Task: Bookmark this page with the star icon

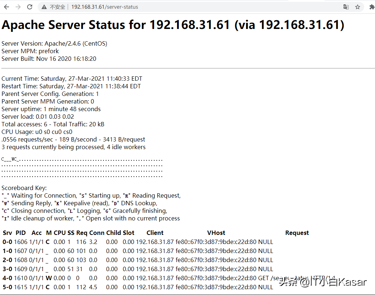Action: (x=358, y=7)
